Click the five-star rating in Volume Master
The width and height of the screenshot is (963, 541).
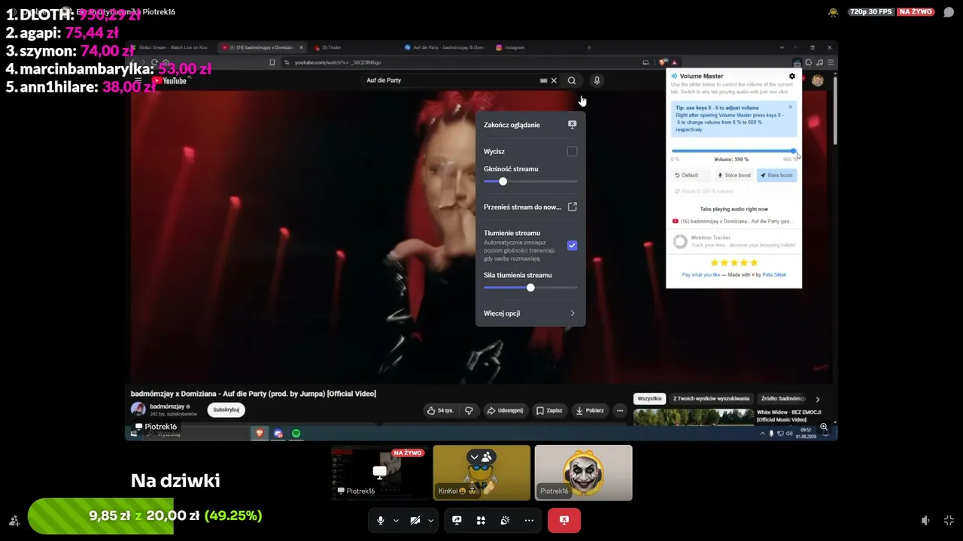(x=734, y=263)
